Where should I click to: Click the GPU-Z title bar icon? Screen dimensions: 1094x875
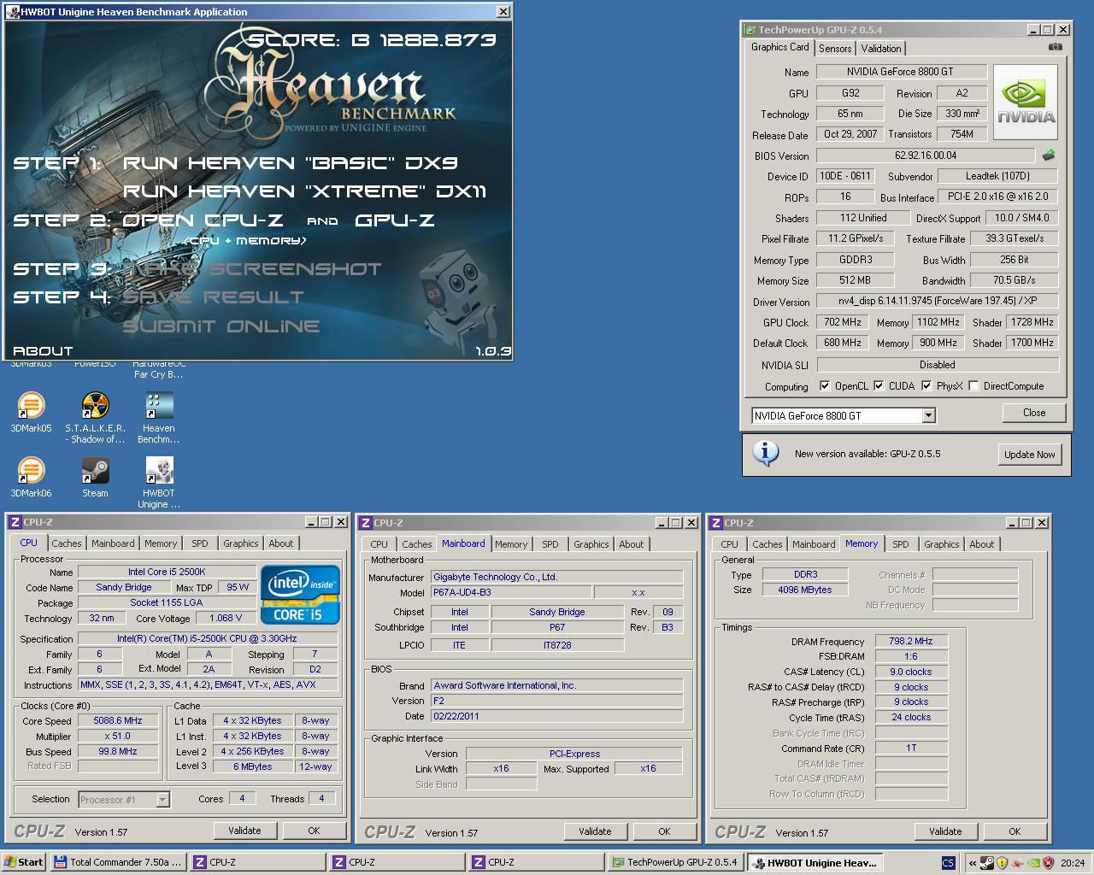pyautogui.click(x=750, y=30)
